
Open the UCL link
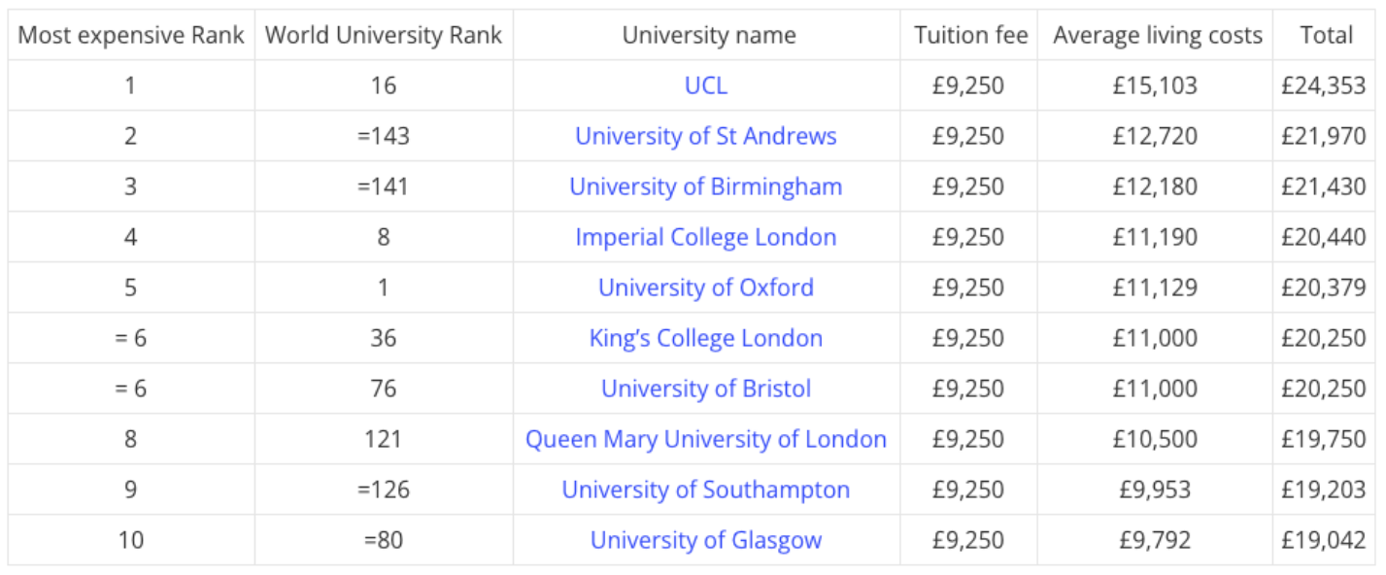(x=706, y=85)
